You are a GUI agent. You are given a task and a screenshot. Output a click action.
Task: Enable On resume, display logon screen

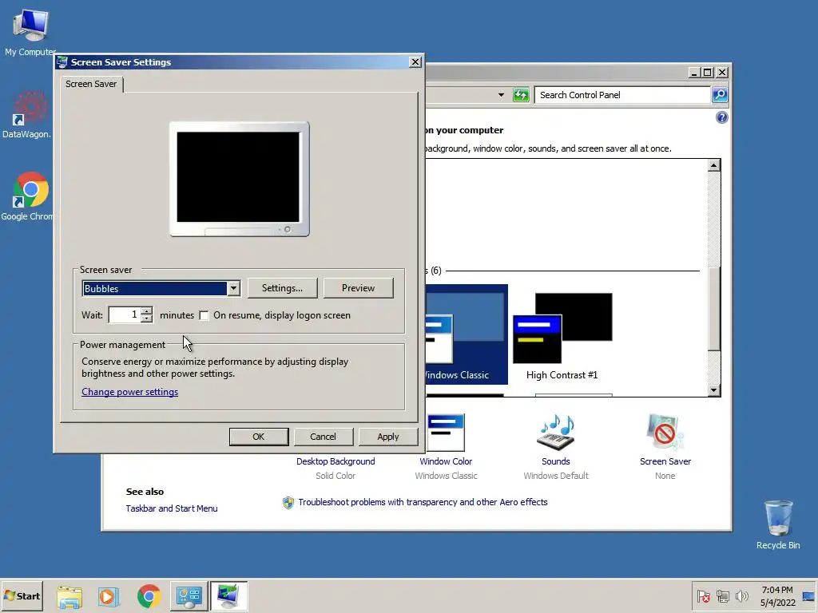pos(204,315)
